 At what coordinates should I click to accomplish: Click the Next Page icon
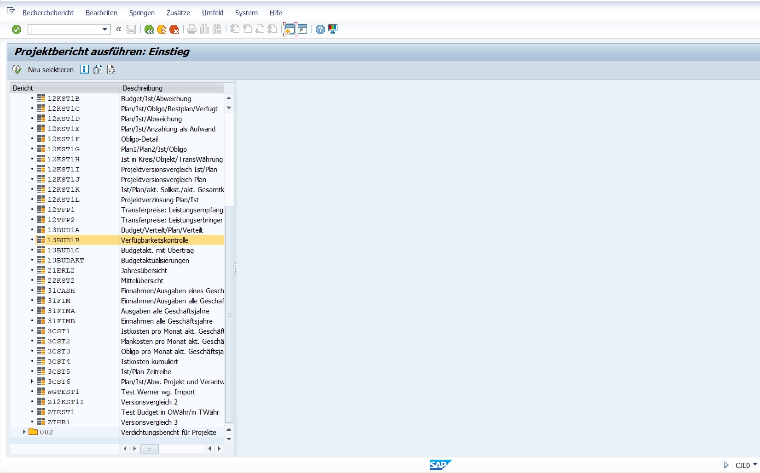pyautogui.click(x=260, y=29)
